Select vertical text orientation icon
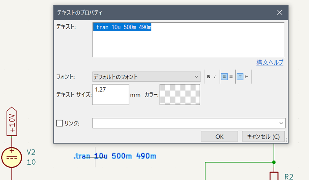The height and width of the screenshot is (180, 309). tap(247, 77)
